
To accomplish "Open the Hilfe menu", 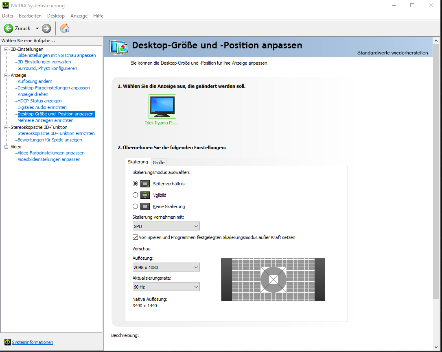I will pos(98,16).
